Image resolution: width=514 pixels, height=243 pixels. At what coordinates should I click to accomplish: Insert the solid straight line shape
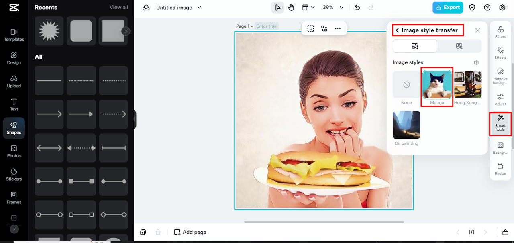click(x=49, y=81)
